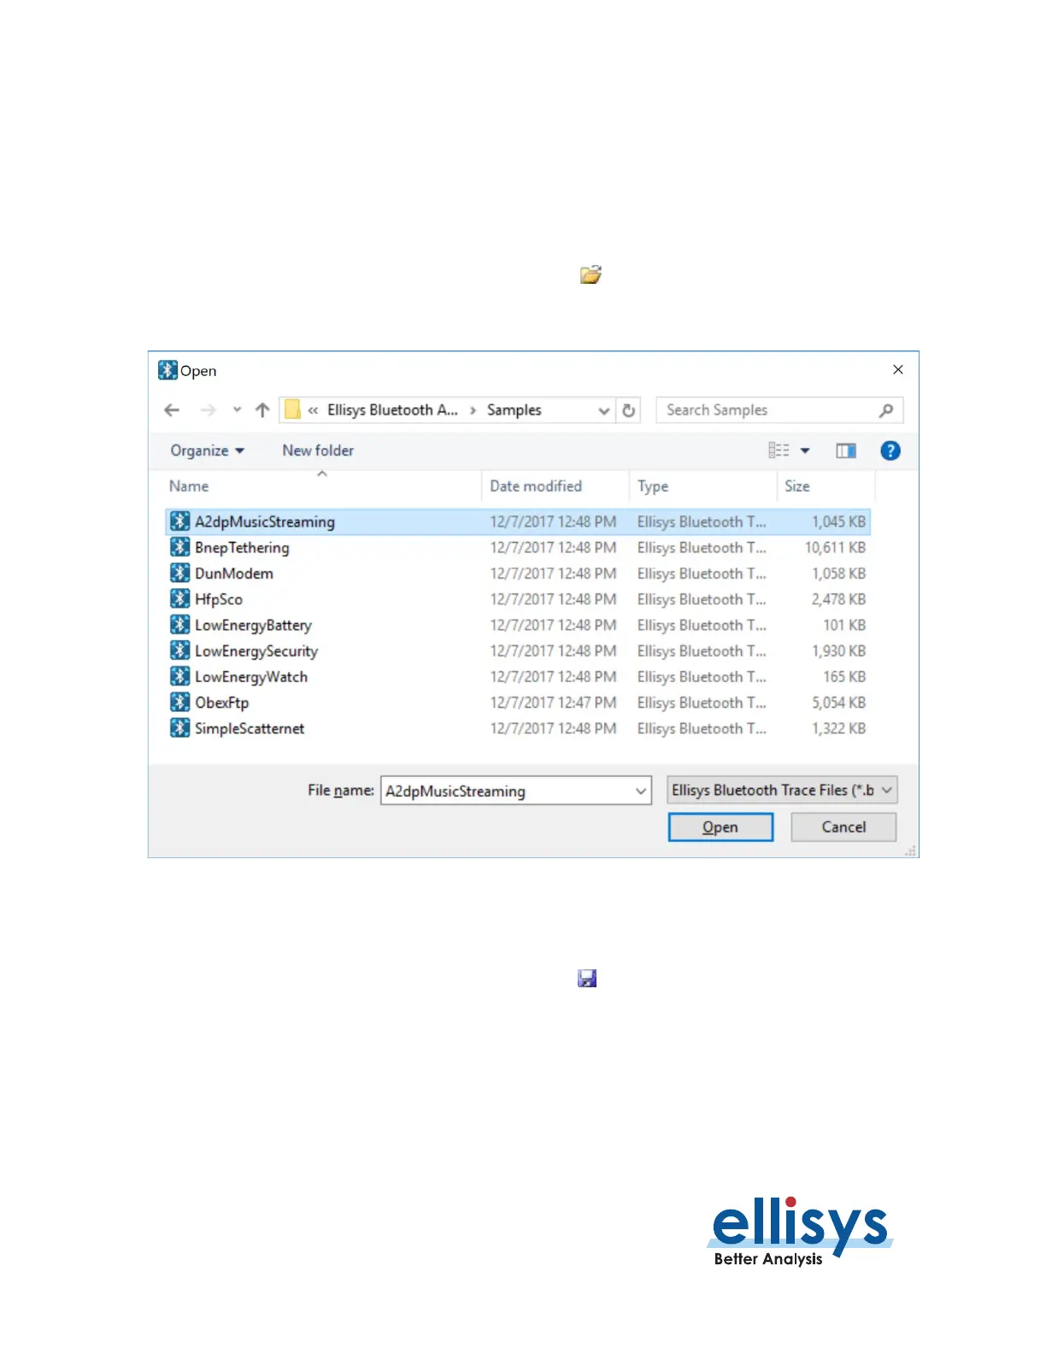Viewport: 1046px width, 1354px height.
Task: Click the Bluetooth icon of A2dpMusicStreaming
Action: pos(179,521)
